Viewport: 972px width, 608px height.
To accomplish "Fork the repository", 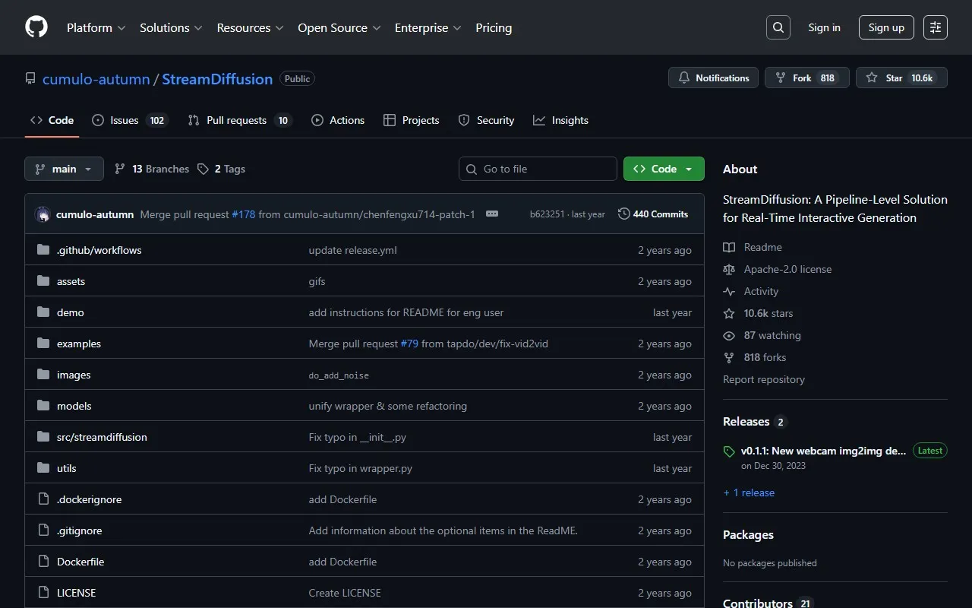I will tap(806, 78).
